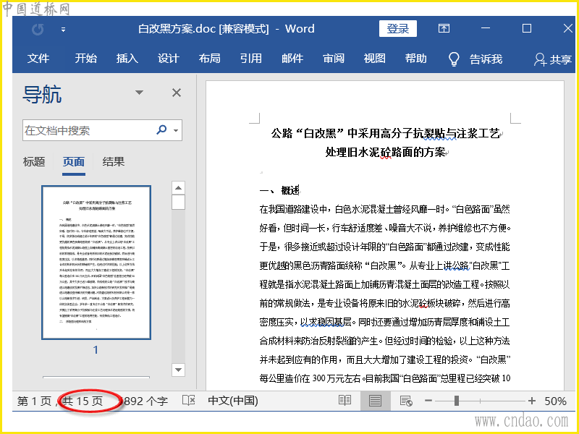579x434 pixels.
Task: Click the title text 白改黑方案.doc
Action: tap(177, 29)
